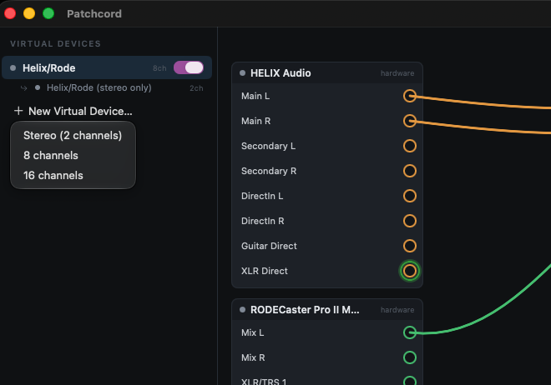Click the status dot beside Helix/Rode (stereo only)

(x=38, y=87)
